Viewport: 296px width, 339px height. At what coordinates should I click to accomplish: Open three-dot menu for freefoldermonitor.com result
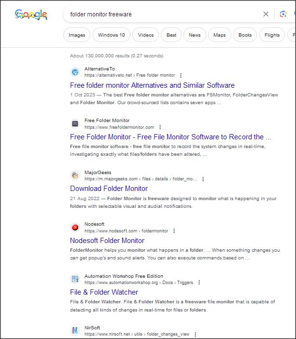click(160, 127)
